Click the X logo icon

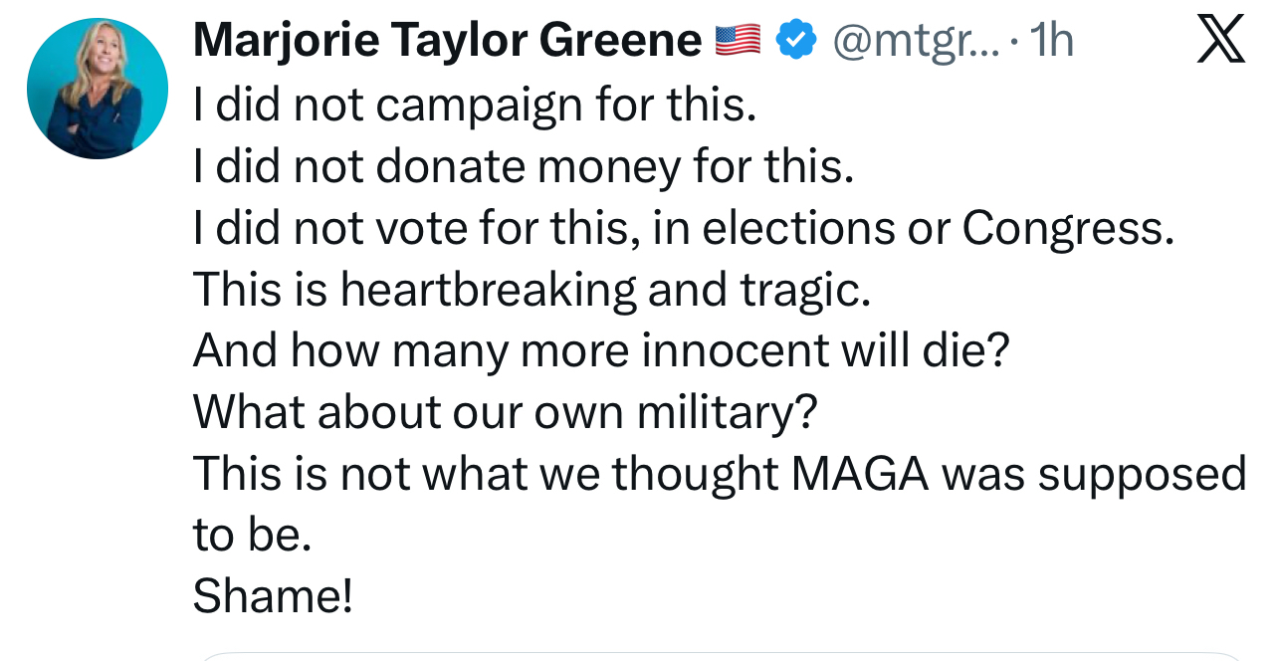1220,41
